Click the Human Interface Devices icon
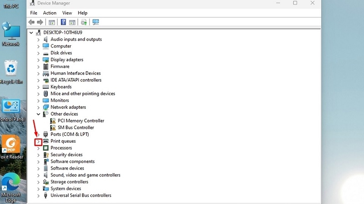 point(46,73)
